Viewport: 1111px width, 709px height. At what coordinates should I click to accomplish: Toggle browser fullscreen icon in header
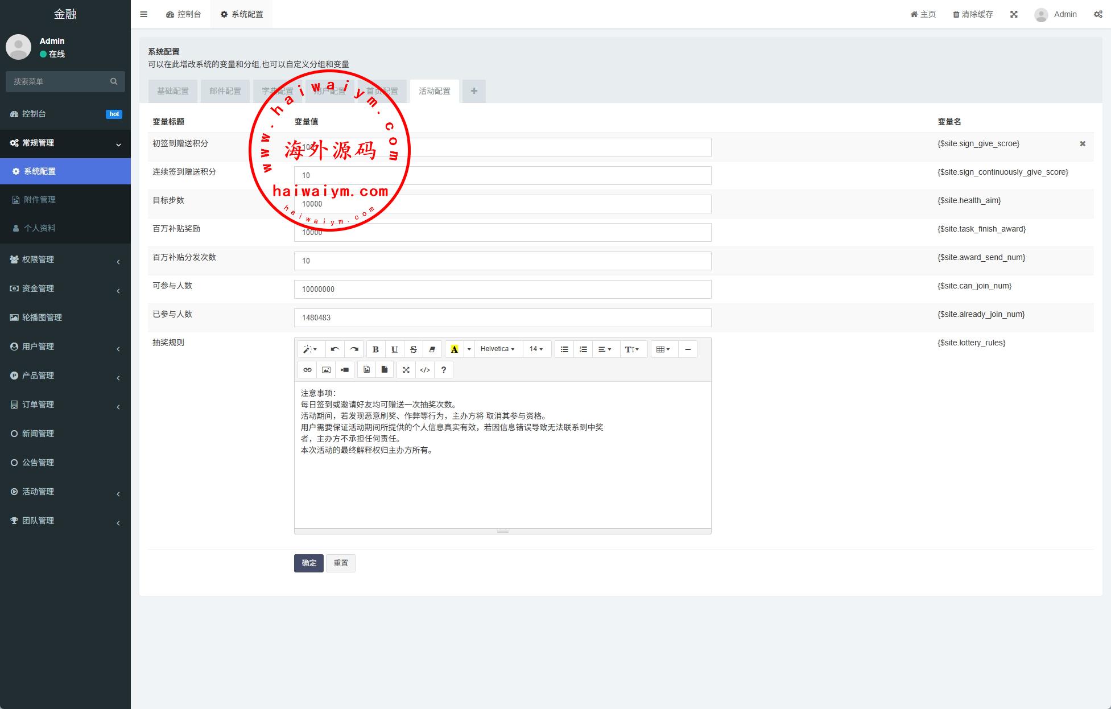click(x=1014, y=14)
